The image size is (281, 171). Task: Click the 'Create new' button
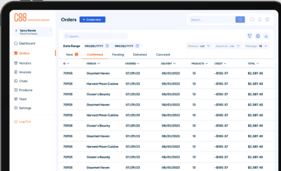pyautogui.click(x=92, y=19)
